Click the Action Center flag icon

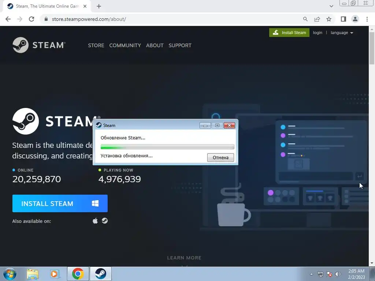click(329, 274)
